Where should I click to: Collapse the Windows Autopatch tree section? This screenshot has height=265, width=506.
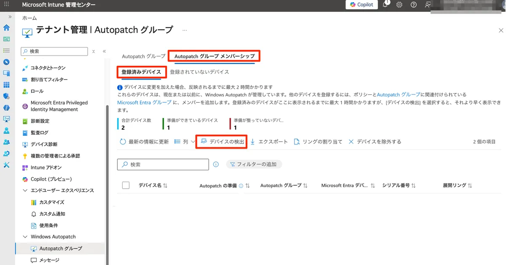[25, 237]
